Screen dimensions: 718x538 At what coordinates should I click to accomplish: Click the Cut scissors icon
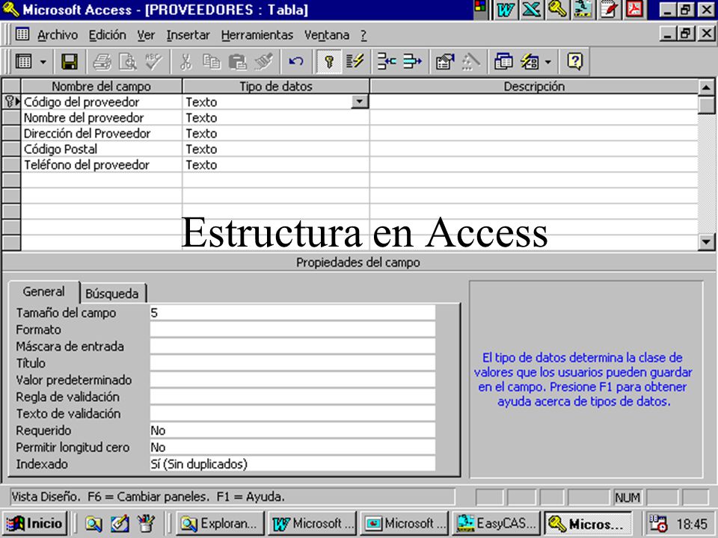pos(186,62)
